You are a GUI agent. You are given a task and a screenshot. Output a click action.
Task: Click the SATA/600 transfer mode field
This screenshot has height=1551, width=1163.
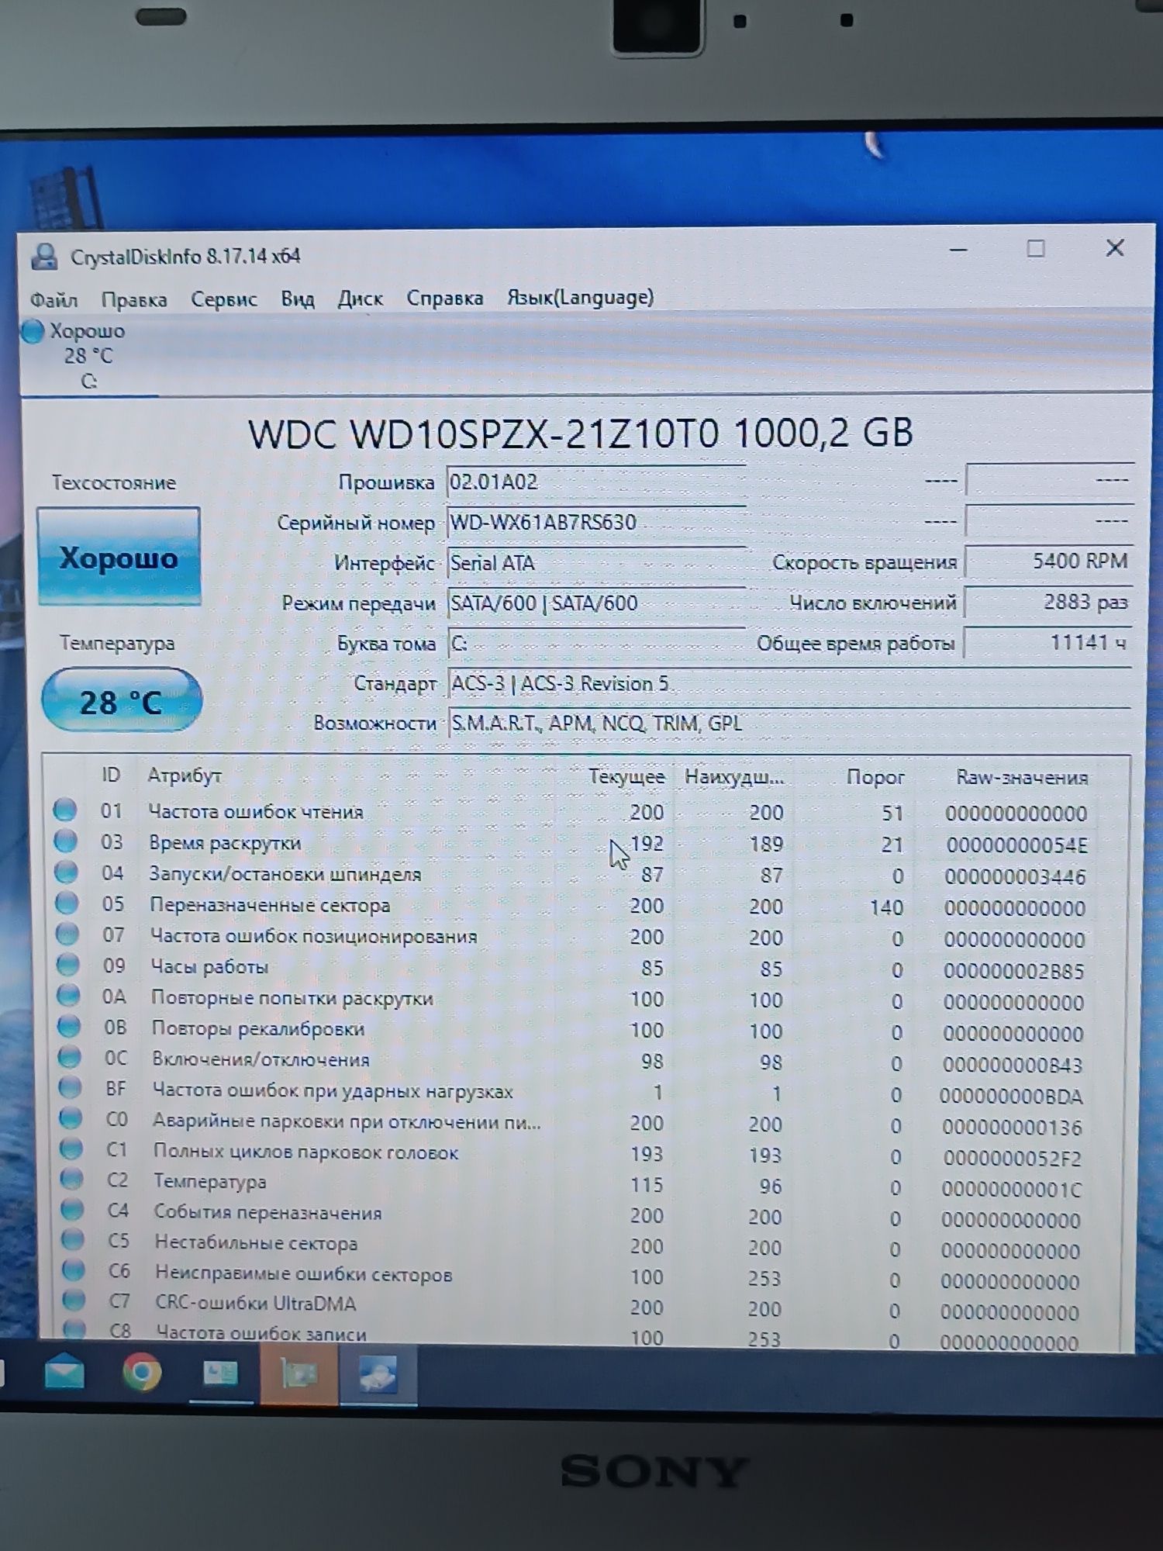596,603
